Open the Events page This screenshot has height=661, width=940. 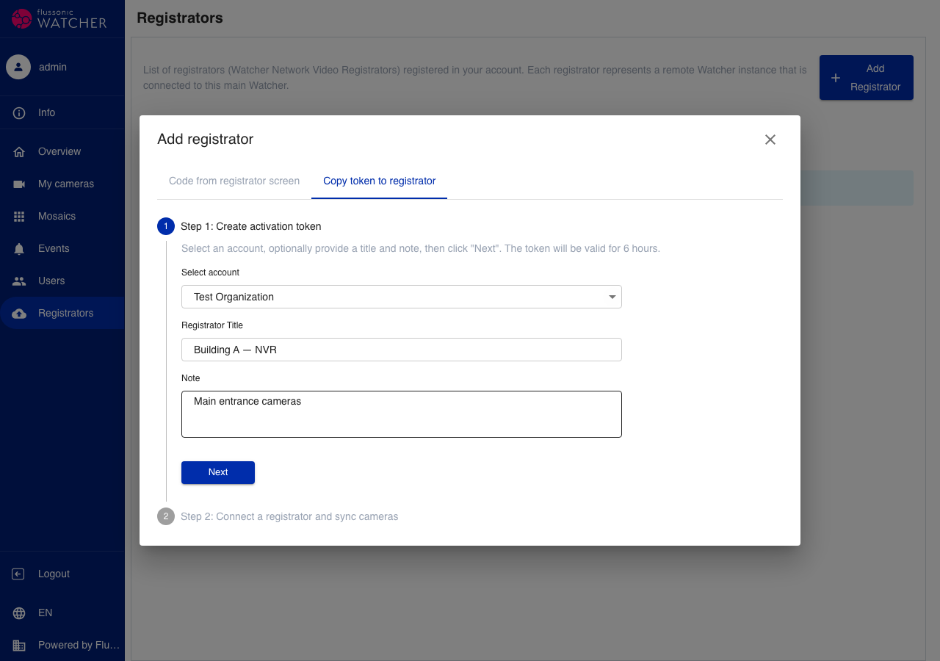pyautogui.click(x=62, y=249)
